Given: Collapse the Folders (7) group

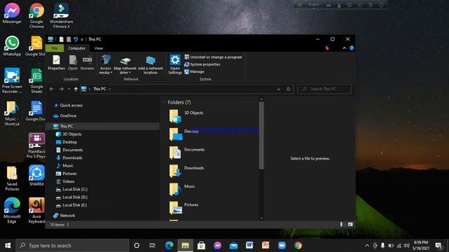Looking at the screenshot, I should pos(165,102).
